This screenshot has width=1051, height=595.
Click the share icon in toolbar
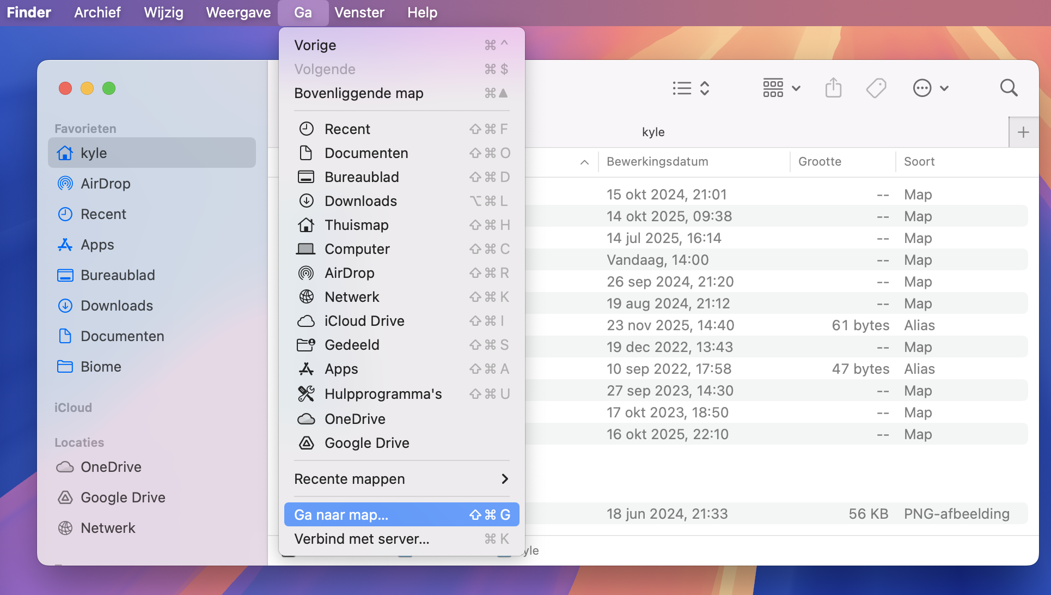pyautogui.click(x=833, y=88)
